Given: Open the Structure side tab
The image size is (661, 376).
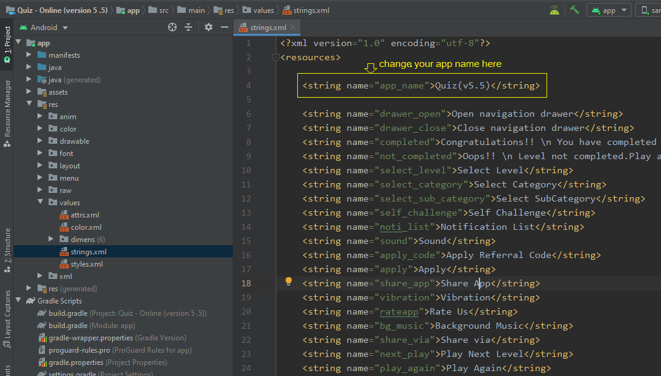Looking at the screenshot, I should pos(7,250).
